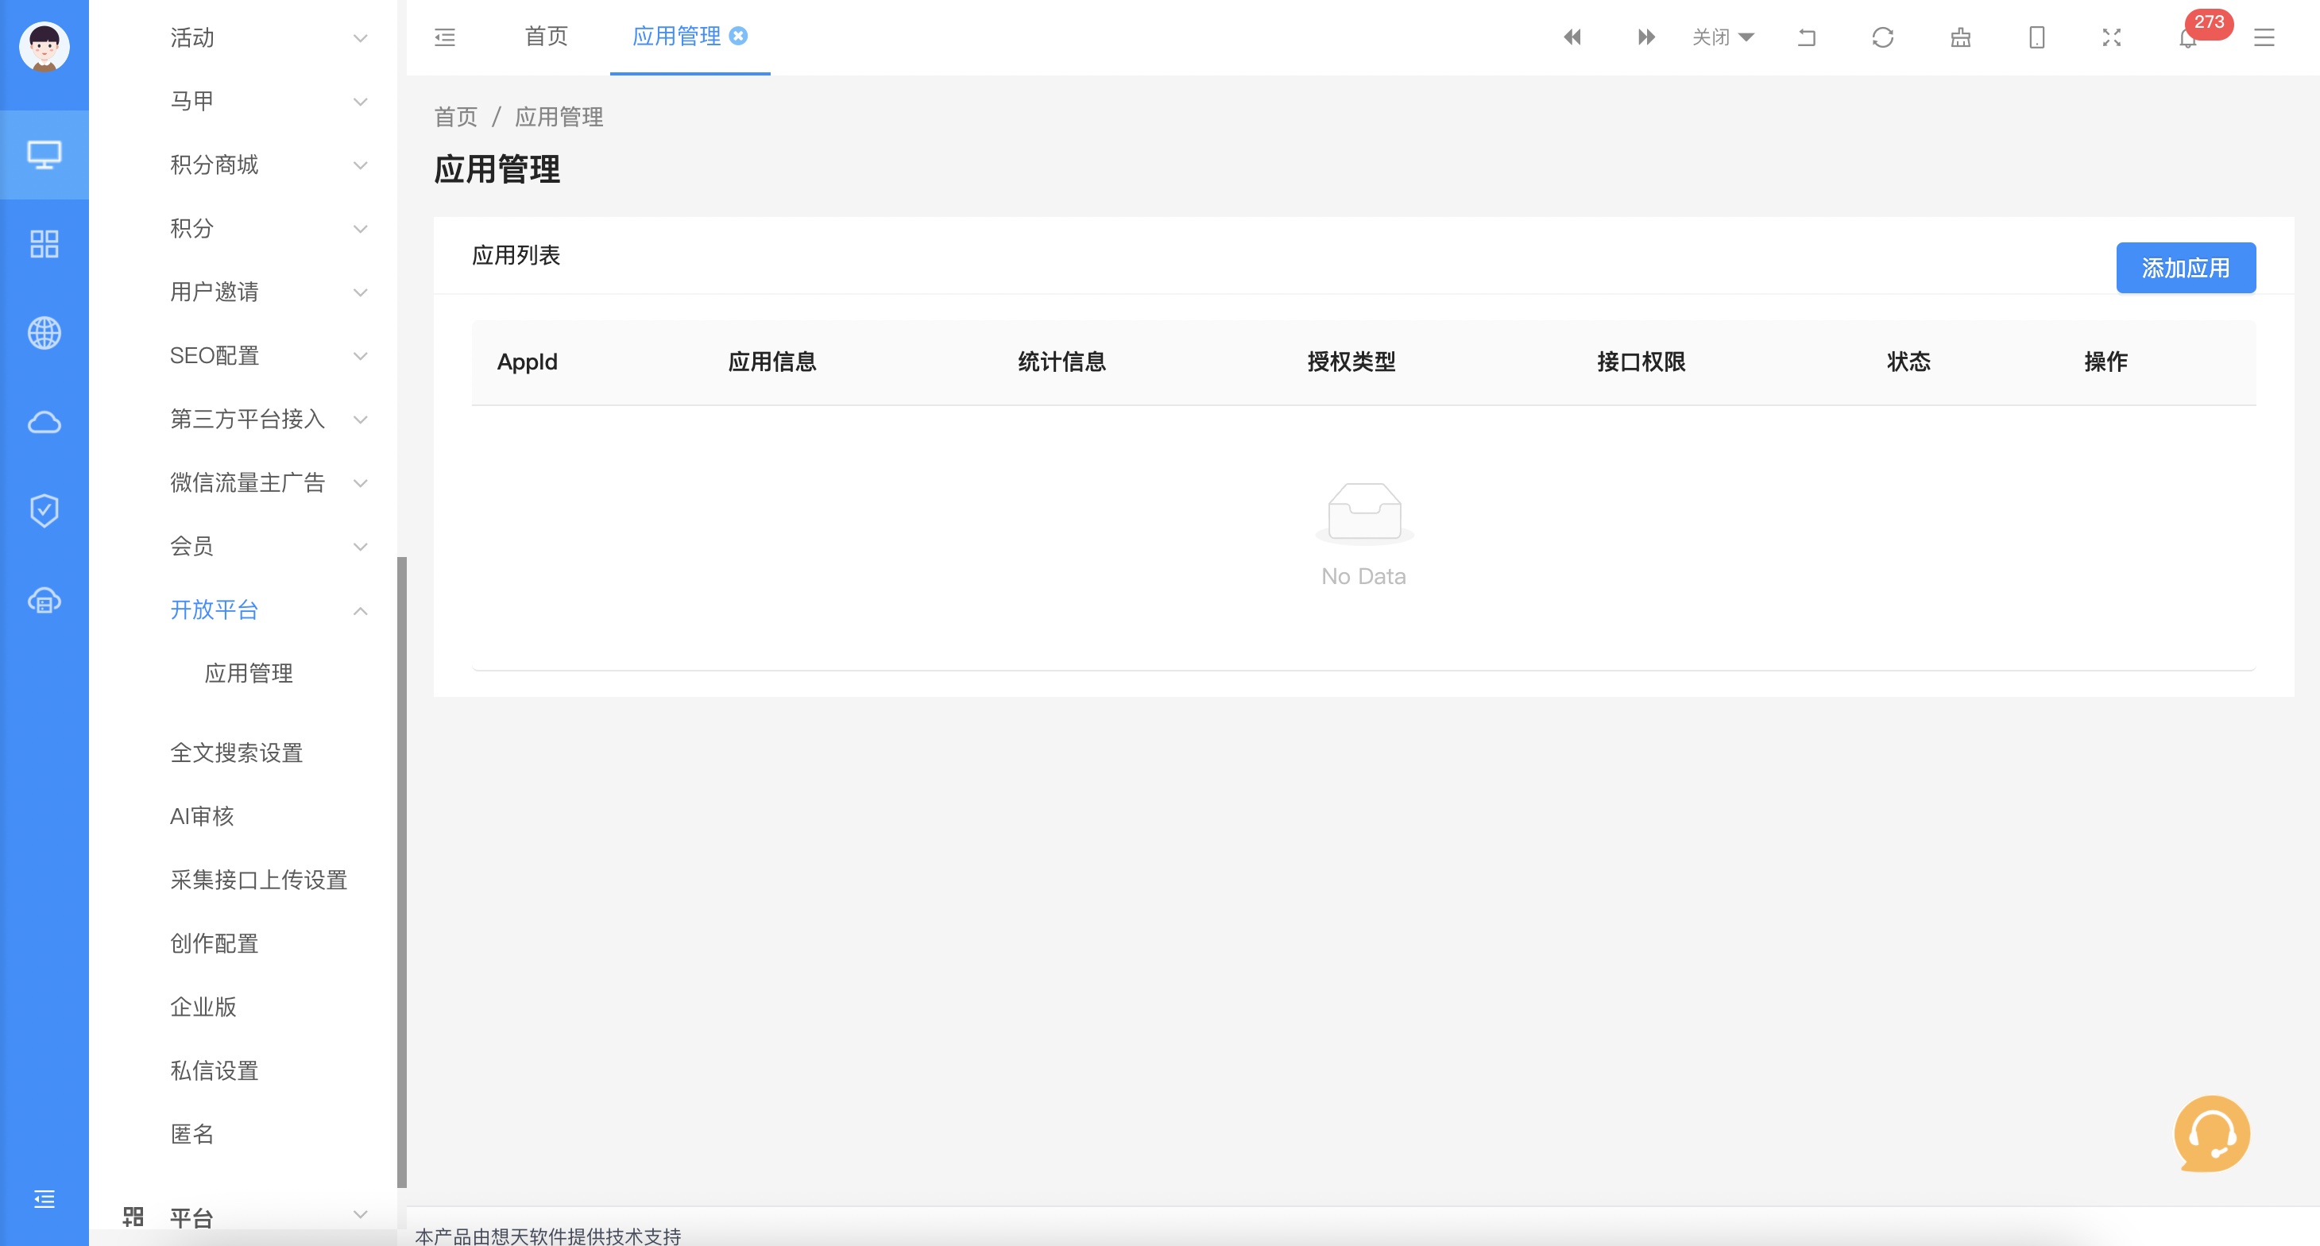Select the 应用管理 tab
Screen dimensions: 2320x1246
point(676,36)
